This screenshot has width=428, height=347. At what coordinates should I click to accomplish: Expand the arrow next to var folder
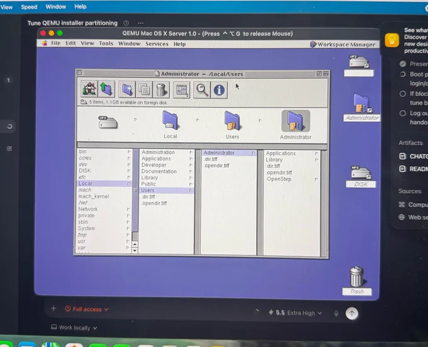click(x=128, y=248)
